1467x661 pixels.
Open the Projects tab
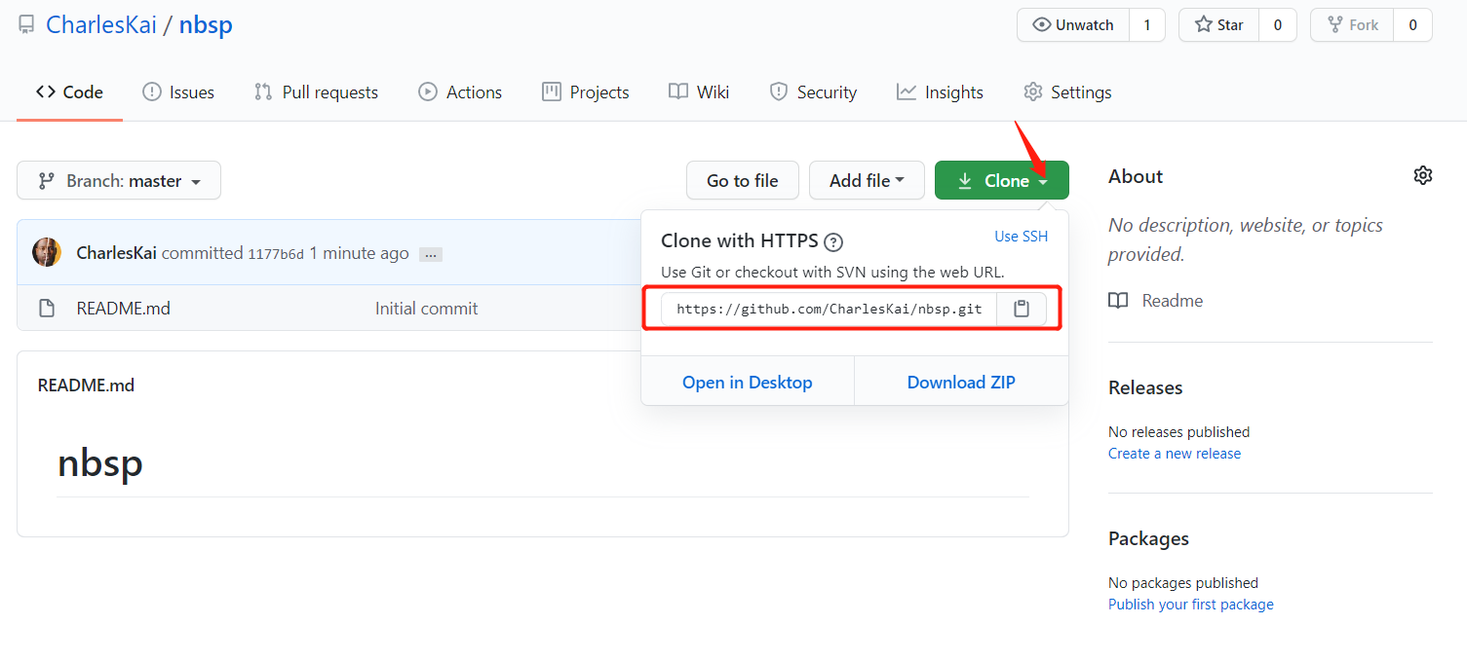coord(586,92)
